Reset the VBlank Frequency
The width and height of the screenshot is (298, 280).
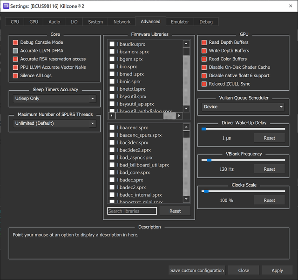click(269, 169)
